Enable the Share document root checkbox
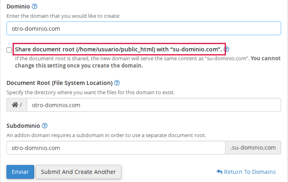 (x=9, y=50)
